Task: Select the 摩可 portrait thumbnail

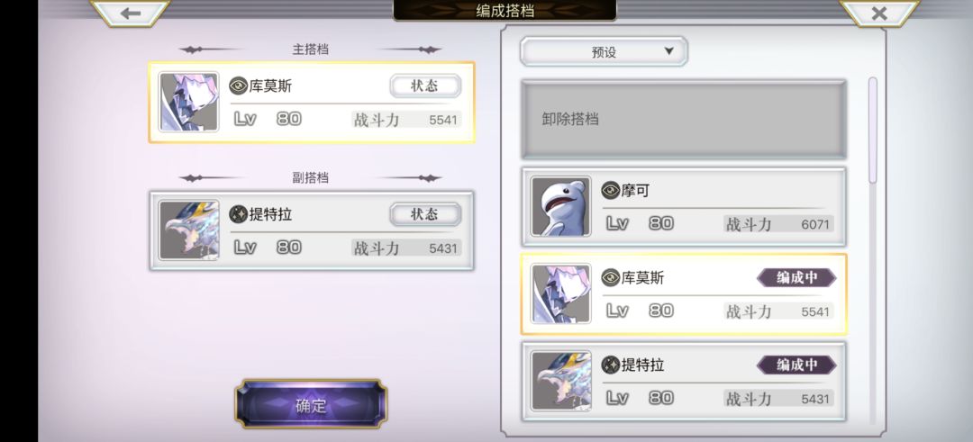Action: (561, 206)
